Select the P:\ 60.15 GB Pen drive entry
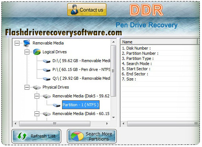202x147 pixels. coord(81,69)
